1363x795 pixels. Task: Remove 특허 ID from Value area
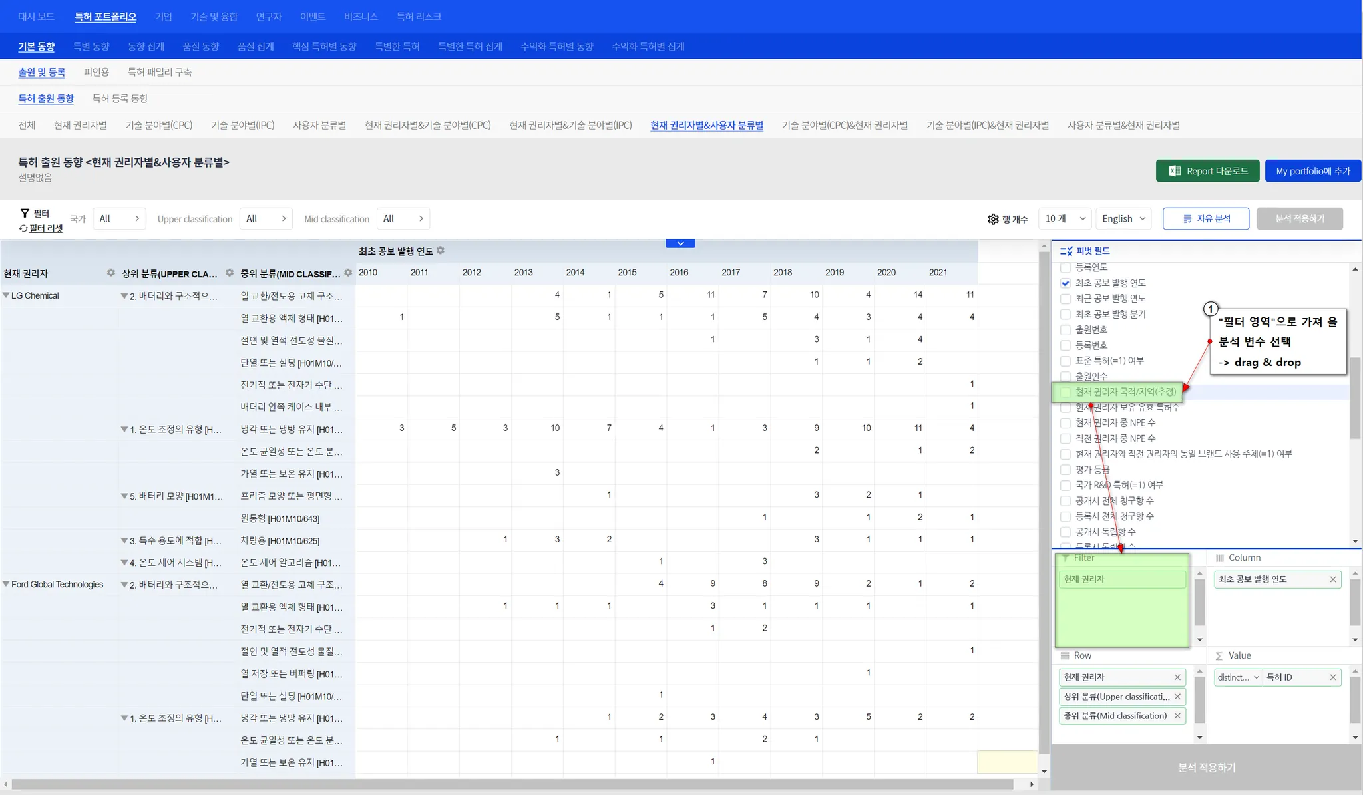[1333, 677]
